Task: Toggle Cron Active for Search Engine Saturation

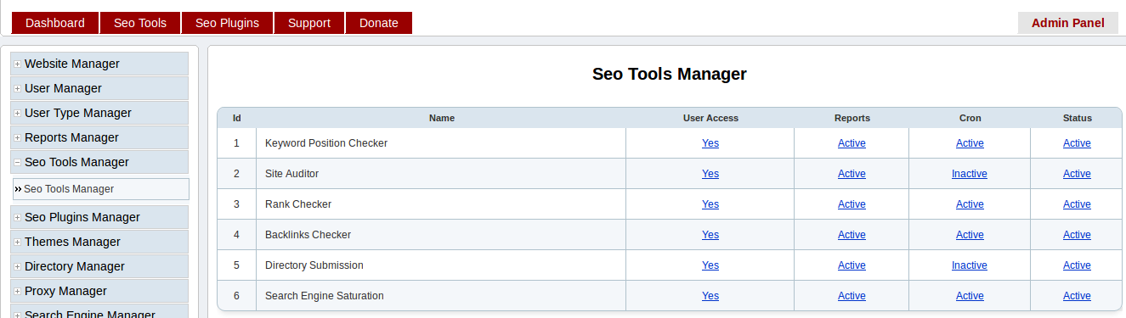Action: tap(970, 296)
